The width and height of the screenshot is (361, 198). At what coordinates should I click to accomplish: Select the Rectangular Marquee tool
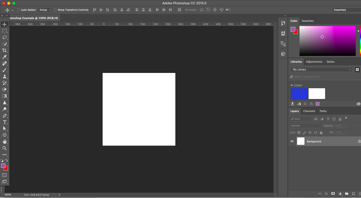[5, 31]
